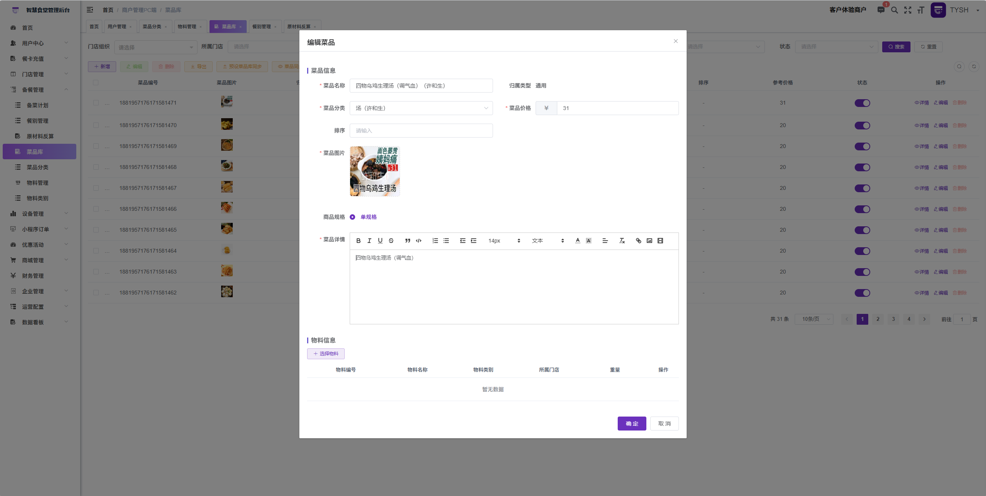Insert blockquote with the quote icon
This screenshot has height=496, width=986.
pyautogui.click(x=407, y=241)
